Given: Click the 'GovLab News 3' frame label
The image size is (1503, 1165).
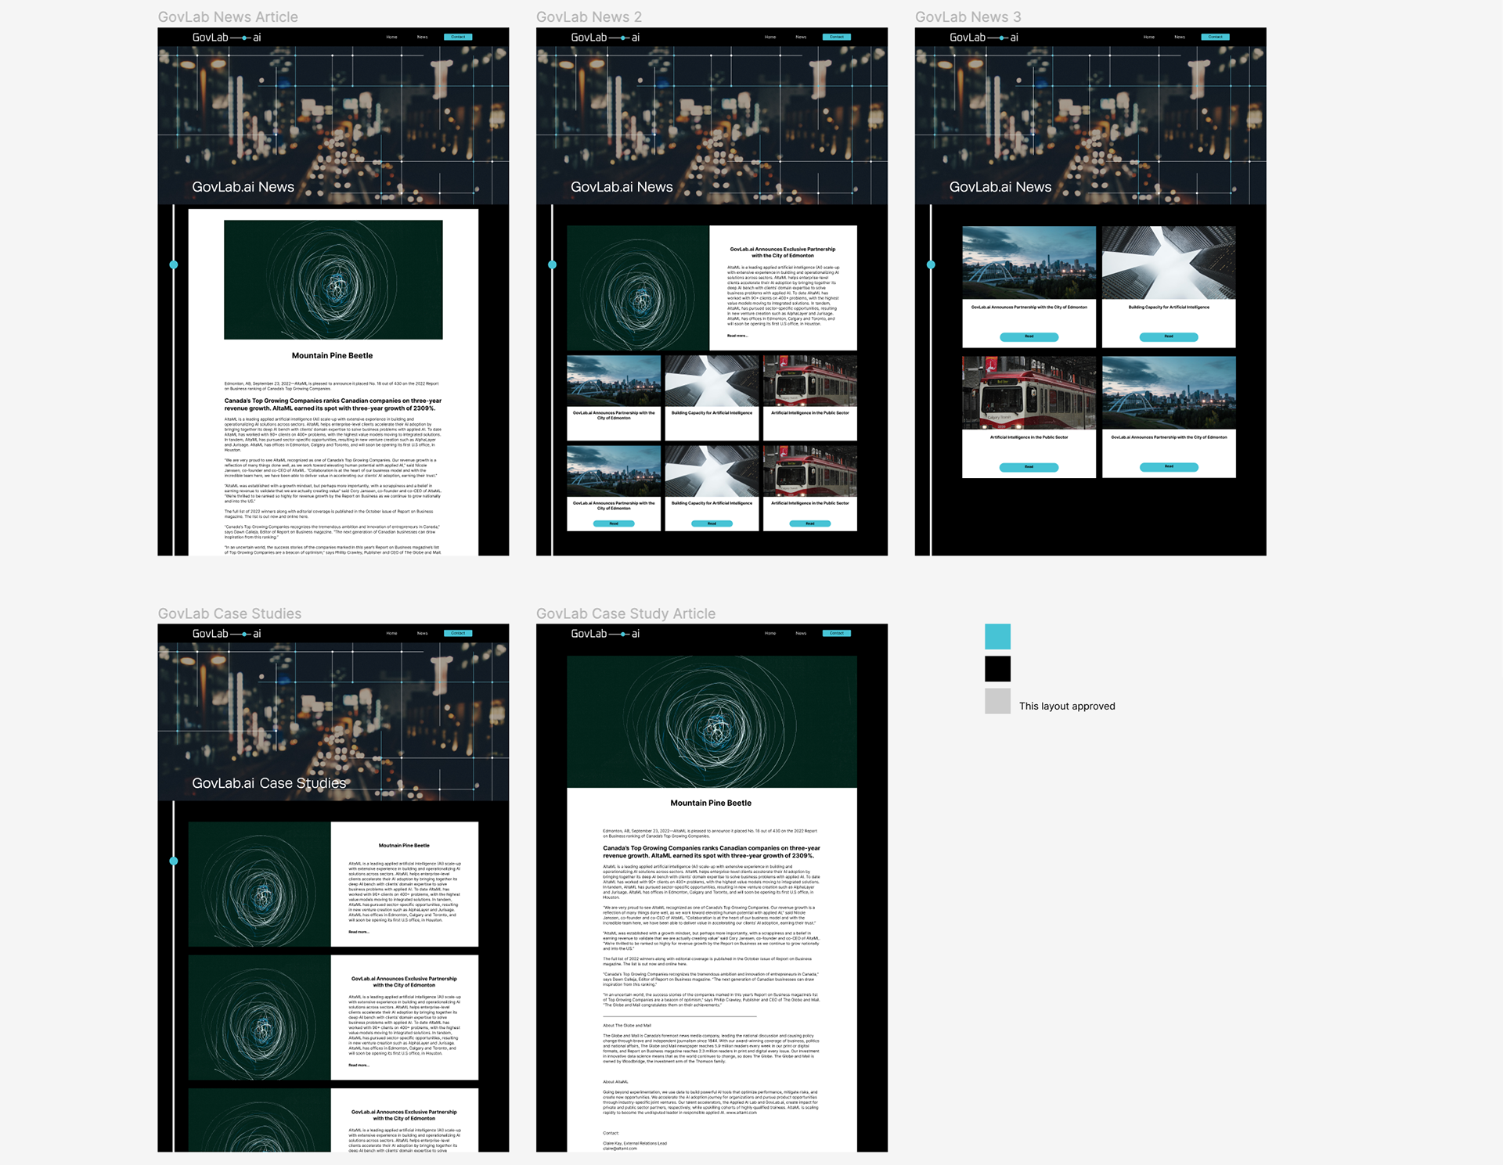Looking at the screenshot, I should click(968, 17).
